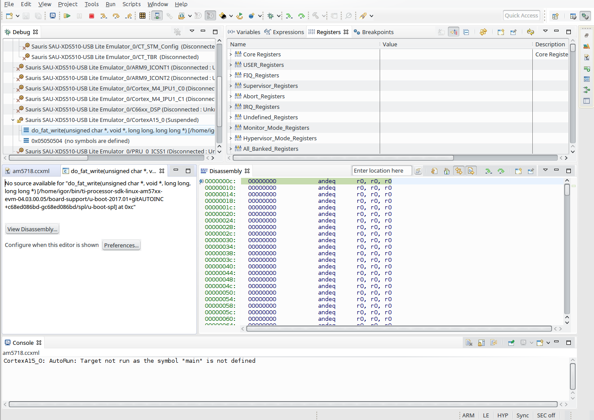This screenshot has width=594, height=420.
Task: Click the continuous refresh icon in Registers view
Action: (531, 32)
